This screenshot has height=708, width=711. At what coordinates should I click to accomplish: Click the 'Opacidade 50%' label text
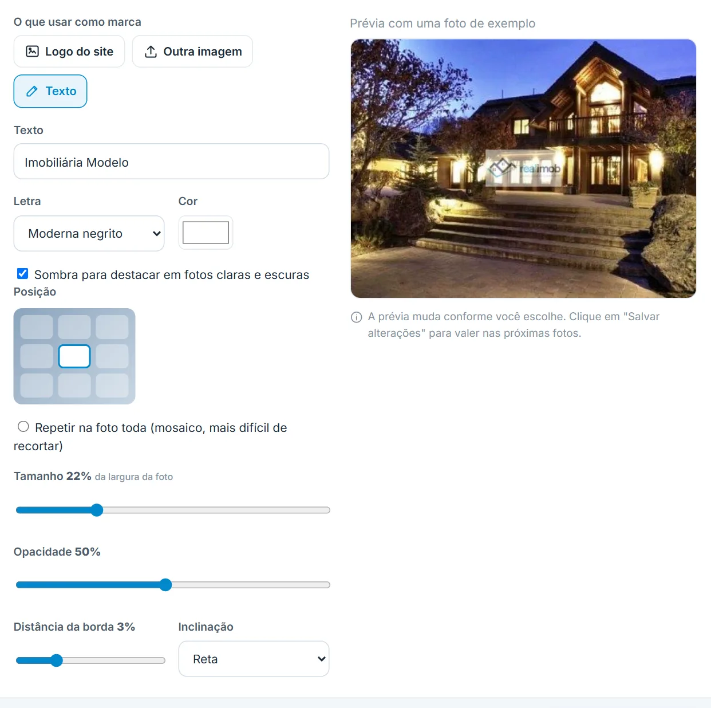[57, 552]
